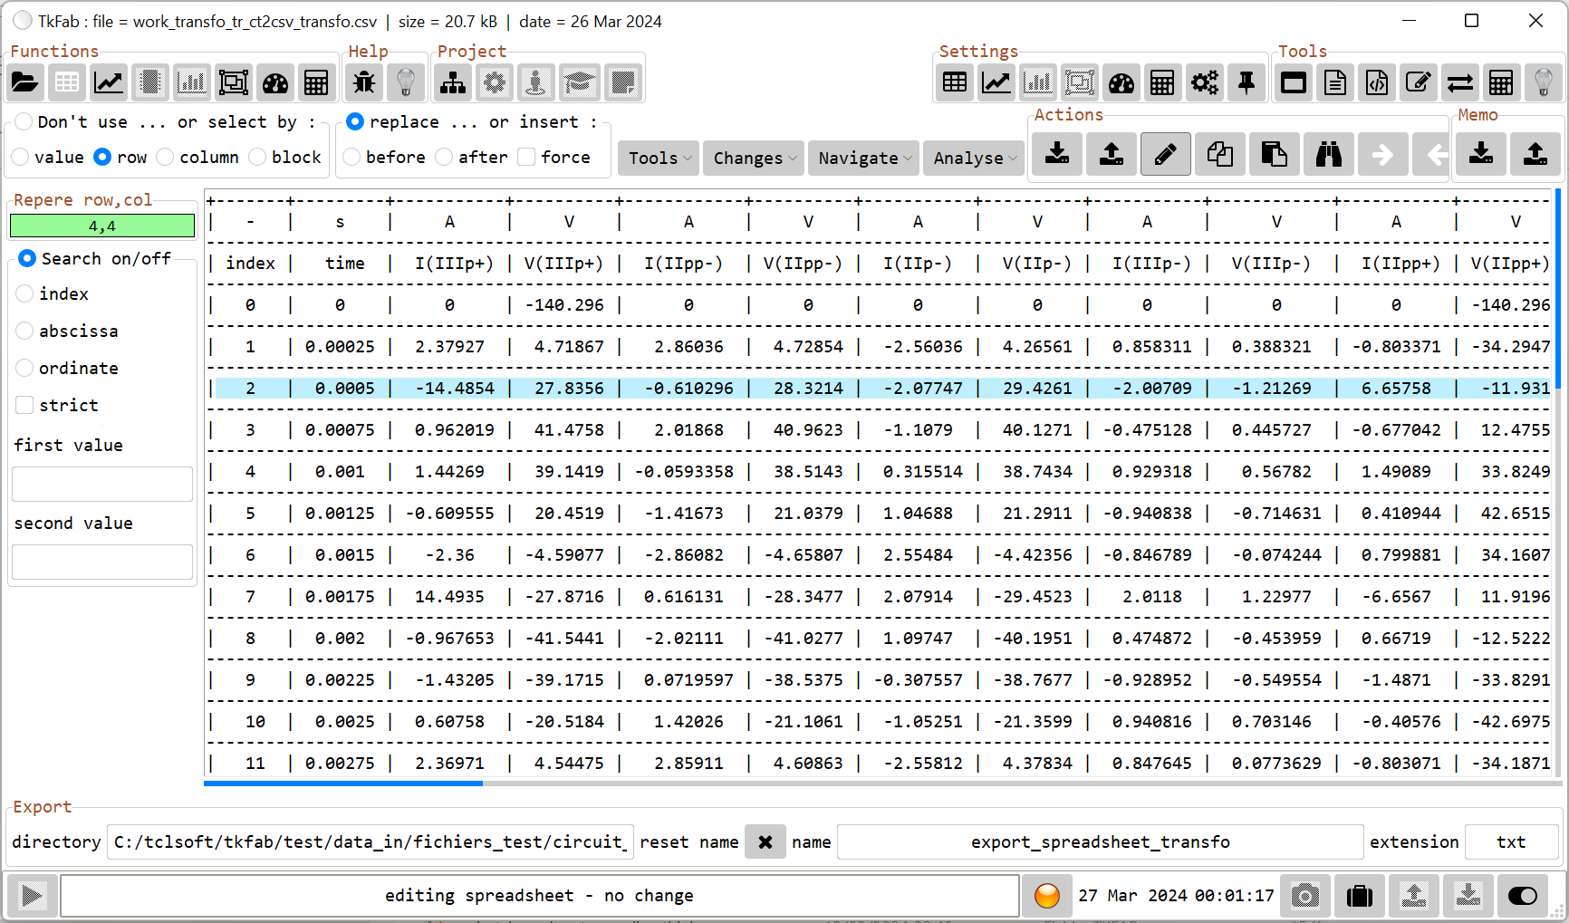The width and height of the screenshot is (1569, 923).
Task: Open the Tools dropdown menu
Action: 659,158
